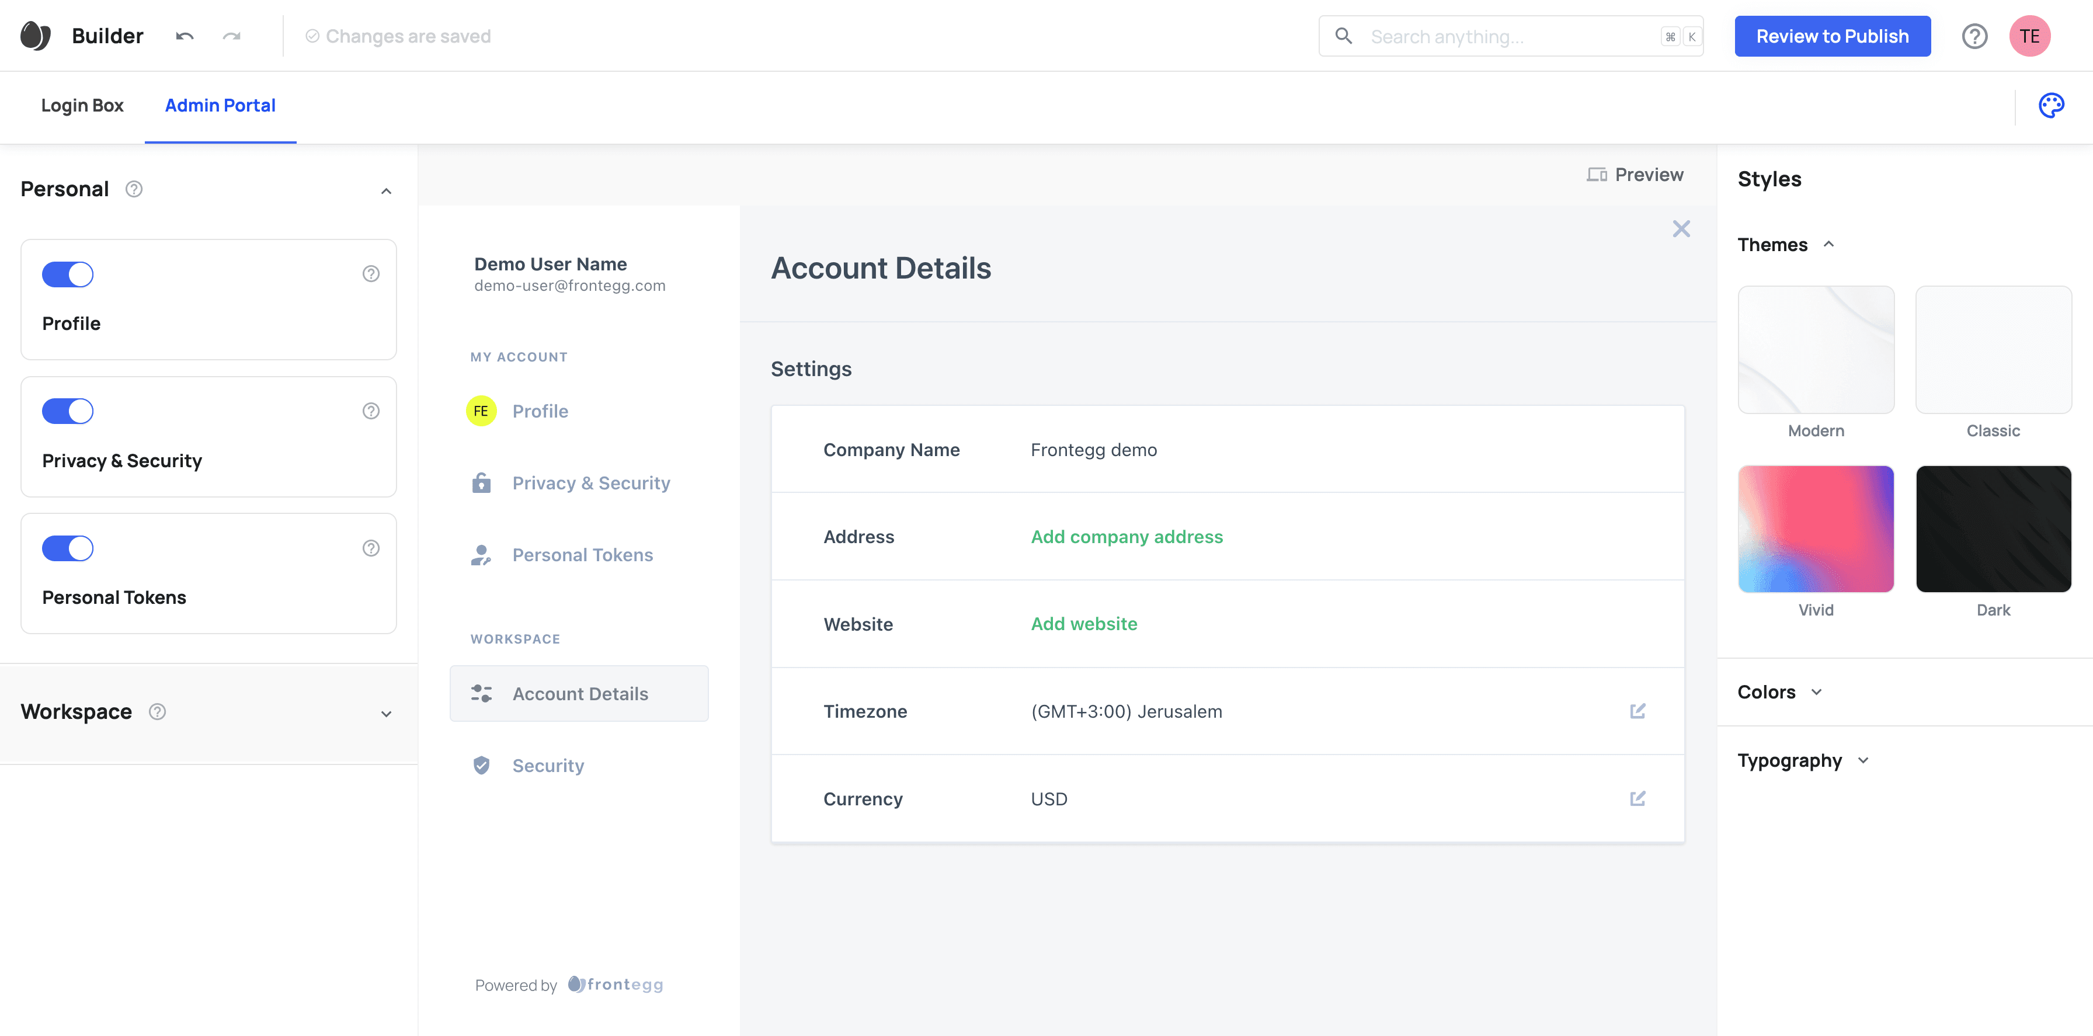The width and height of the screenshot is (2093, 1036).
Task: Edit Currency using the pencil icon
Action: [1637, 799]
